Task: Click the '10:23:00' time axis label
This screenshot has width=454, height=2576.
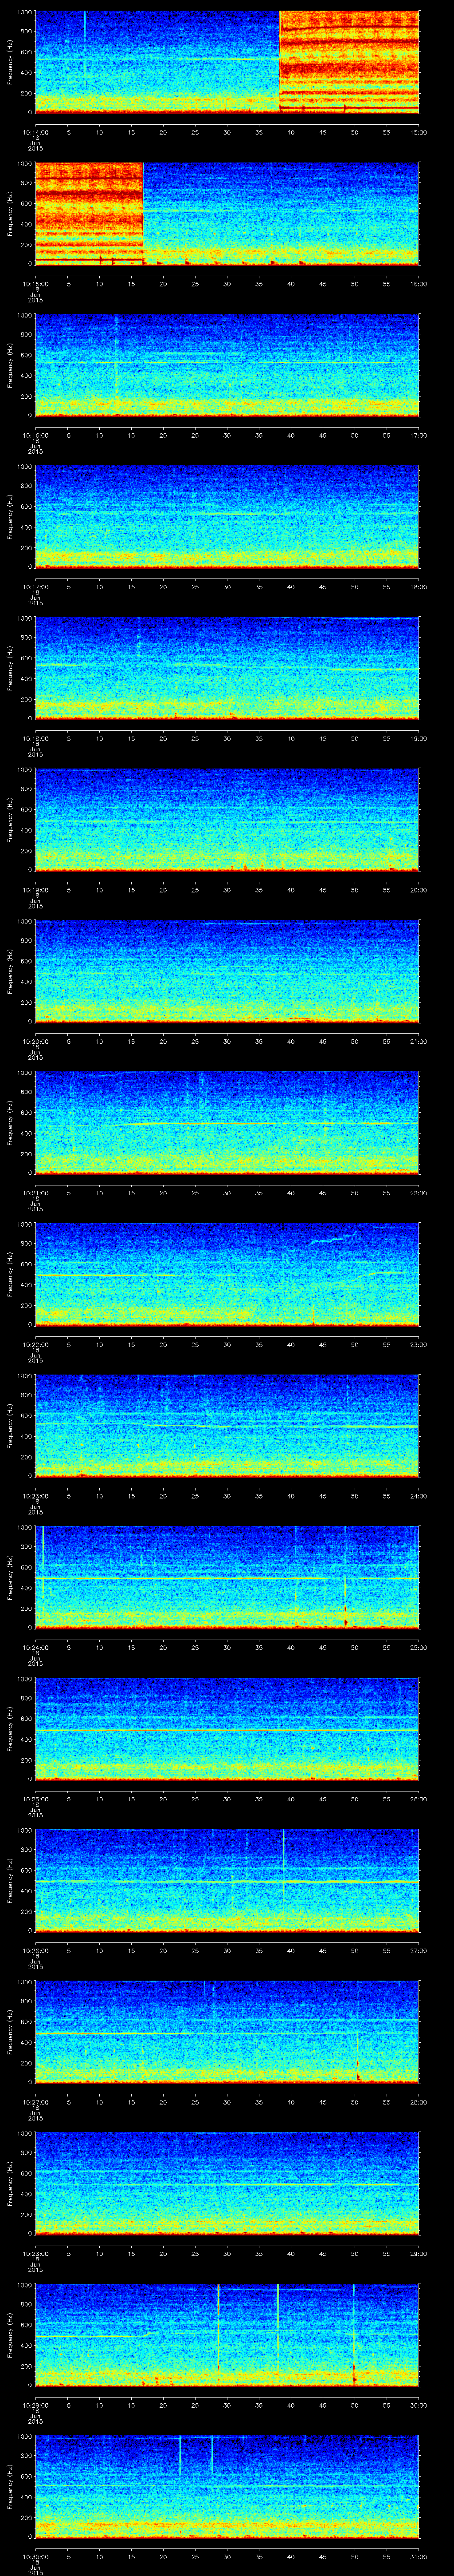Action: 35,1495
